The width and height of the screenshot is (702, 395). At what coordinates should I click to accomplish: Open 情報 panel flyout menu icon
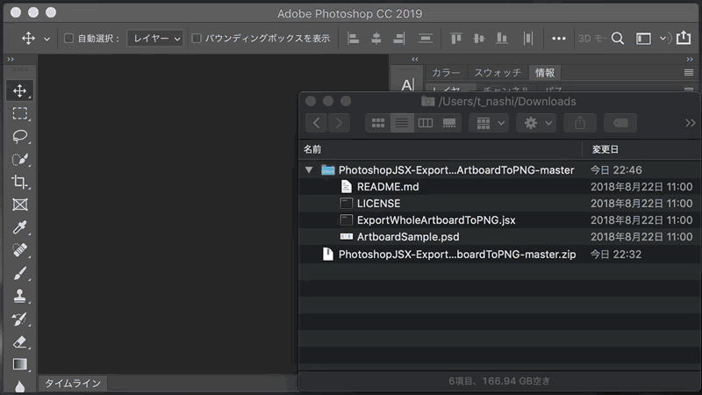pyautogui.click(x=689, y=73)
